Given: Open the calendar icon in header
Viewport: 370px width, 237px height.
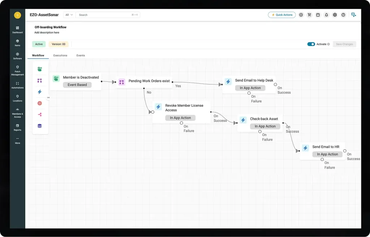Looking at the screenshot, I should tap(318, 15).
